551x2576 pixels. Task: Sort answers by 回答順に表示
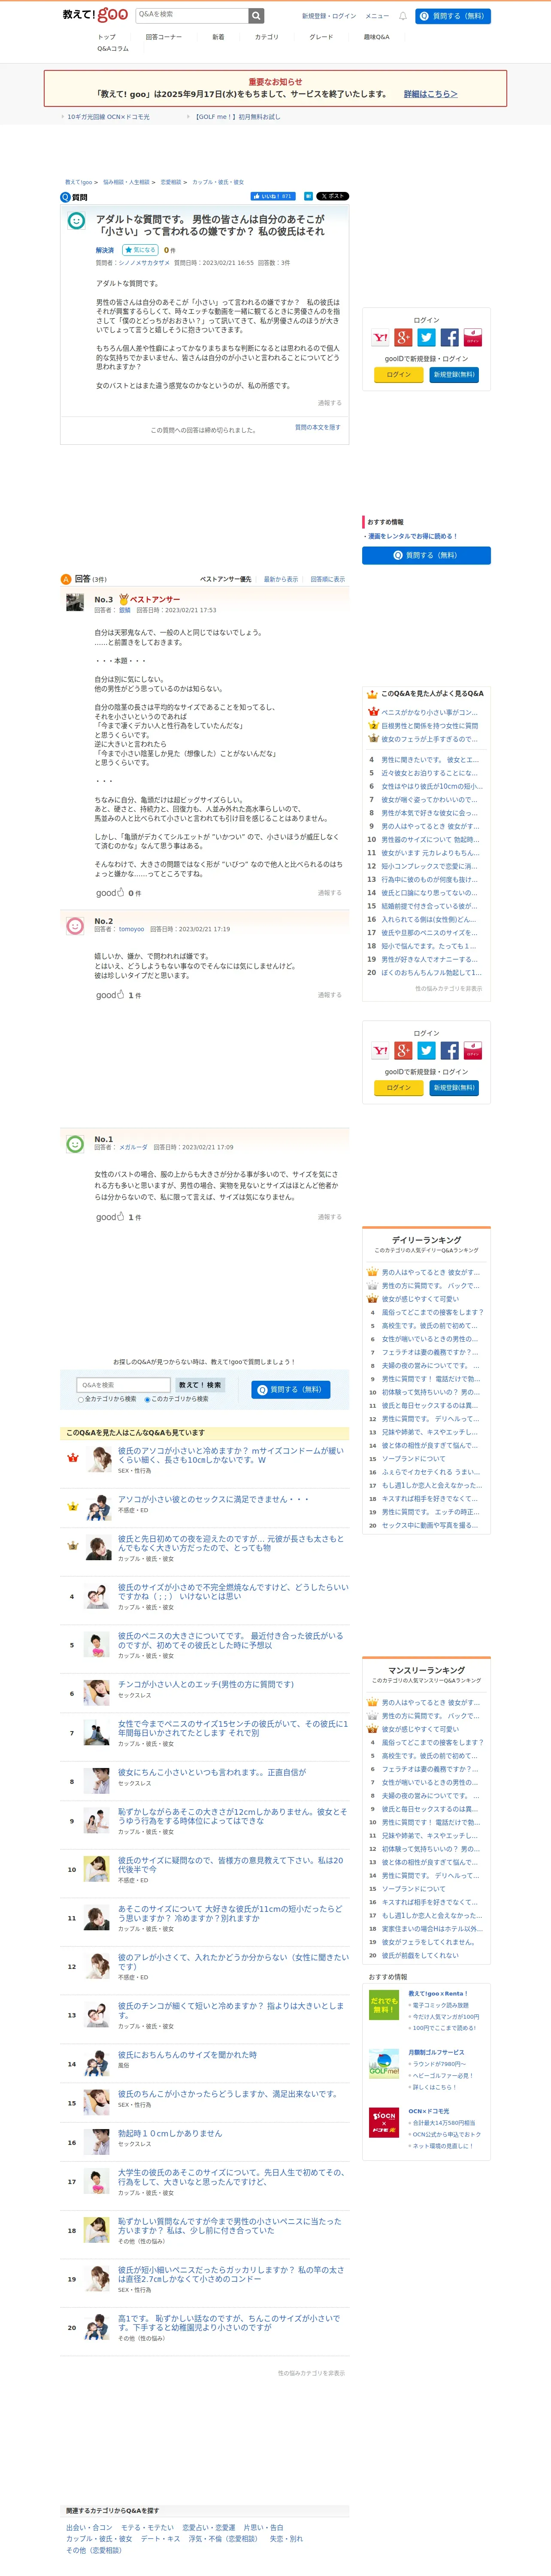pyautogui.click(x=327, y=579)
